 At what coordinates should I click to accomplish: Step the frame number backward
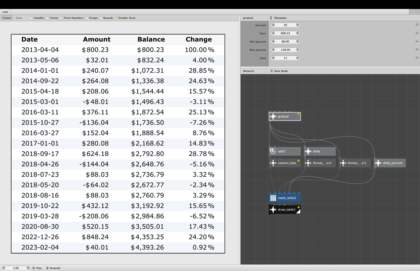[x=4, y=268]
